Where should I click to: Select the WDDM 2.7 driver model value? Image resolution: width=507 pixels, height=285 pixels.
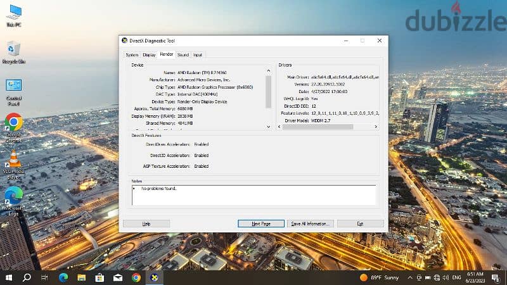321,120
